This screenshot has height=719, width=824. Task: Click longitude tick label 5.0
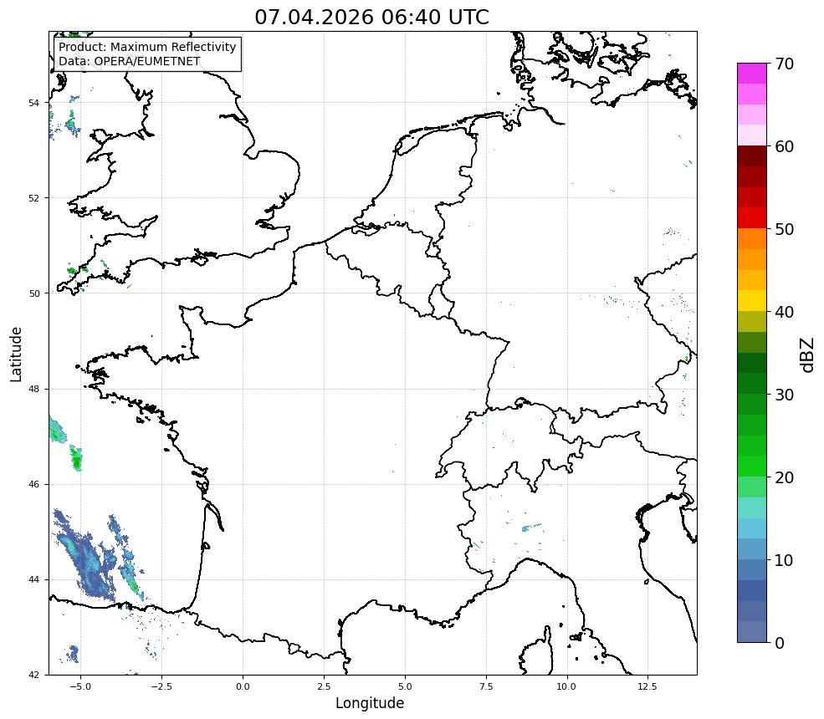[x=405, y=686]
